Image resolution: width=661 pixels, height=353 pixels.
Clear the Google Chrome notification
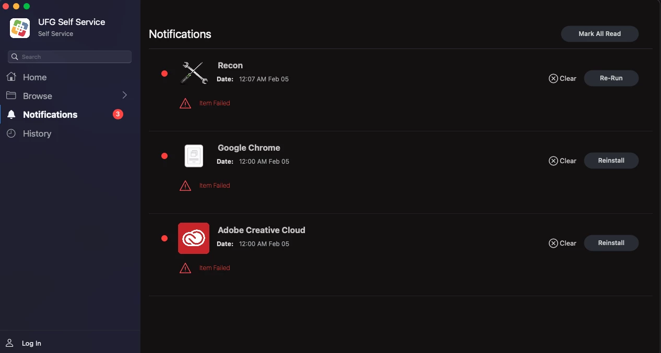(x=562, y=161)
